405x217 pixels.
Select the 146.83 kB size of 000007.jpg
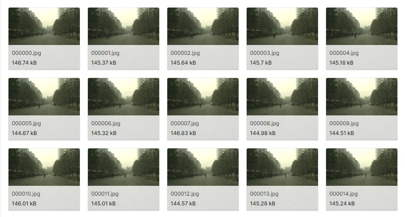pyautogui.click(x=183, y=133)
